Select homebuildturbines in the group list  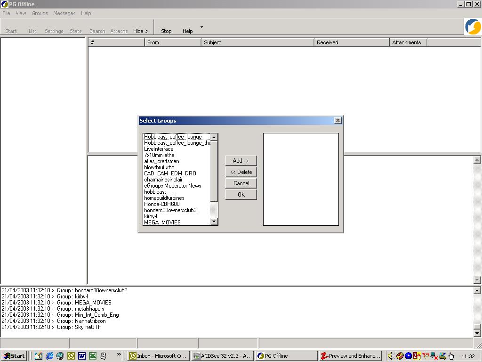(164, 198)
